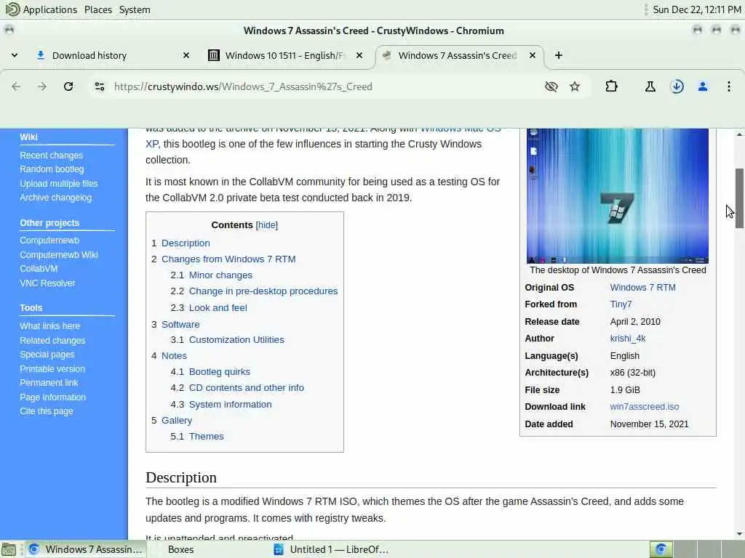The height and width of the screenshot is (558, 745).
Task: Open the Extensions puzzle icon
Action: (611, 86)
